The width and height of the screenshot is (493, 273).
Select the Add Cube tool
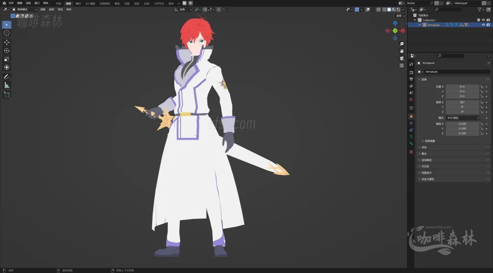pos(7,95)
